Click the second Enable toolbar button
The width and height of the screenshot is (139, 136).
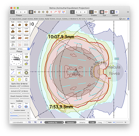pos(96,12)
